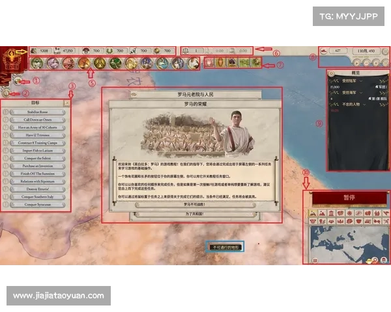The width and height of the screenshot is (391, 312).
Task: Collapse the 受控陆军 section chevron
Action: click(361, 81)
